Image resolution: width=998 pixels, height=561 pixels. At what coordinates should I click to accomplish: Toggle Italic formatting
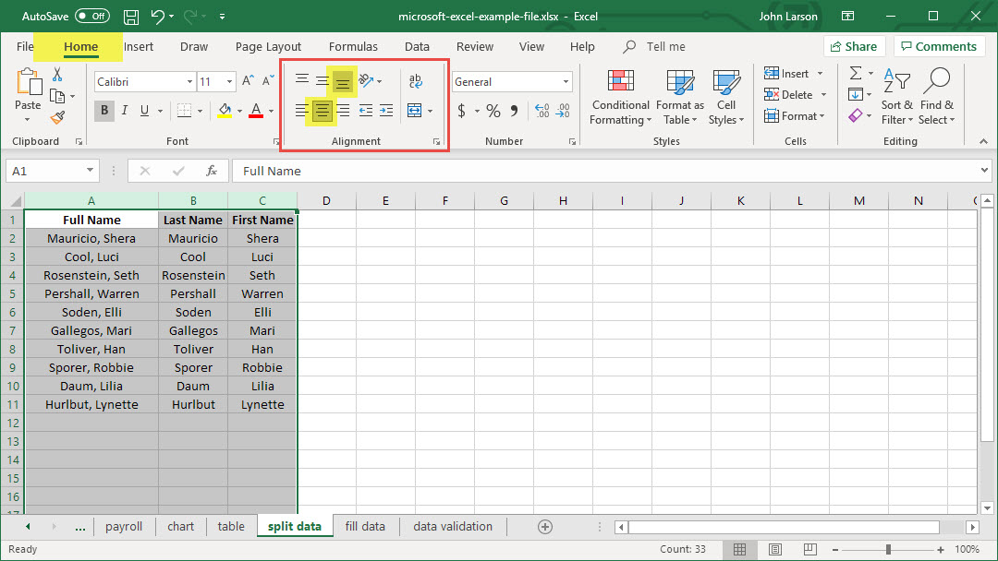126,111
